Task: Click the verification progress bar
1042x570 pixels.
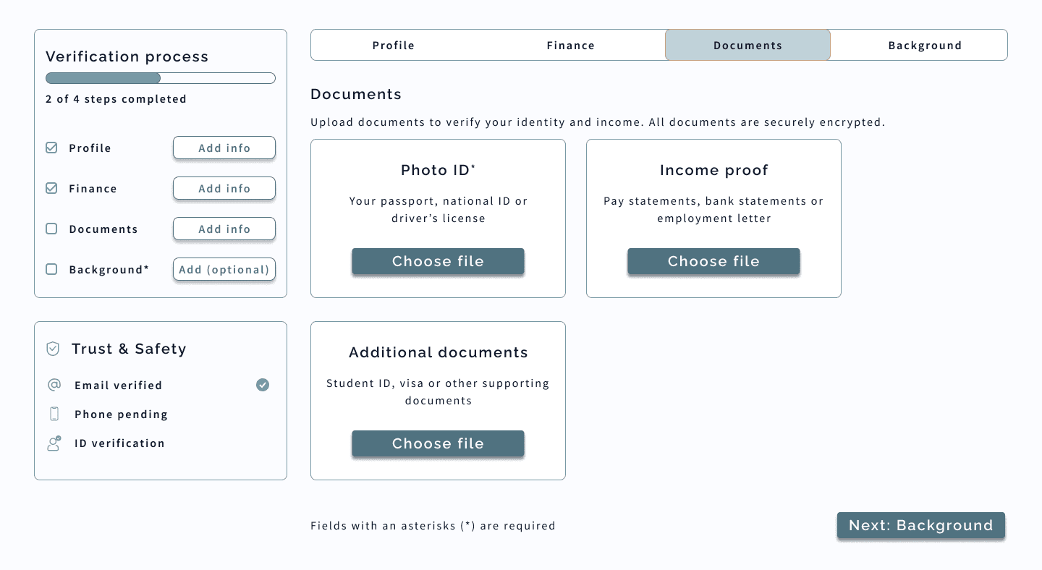Action: [x=160, y=77]
